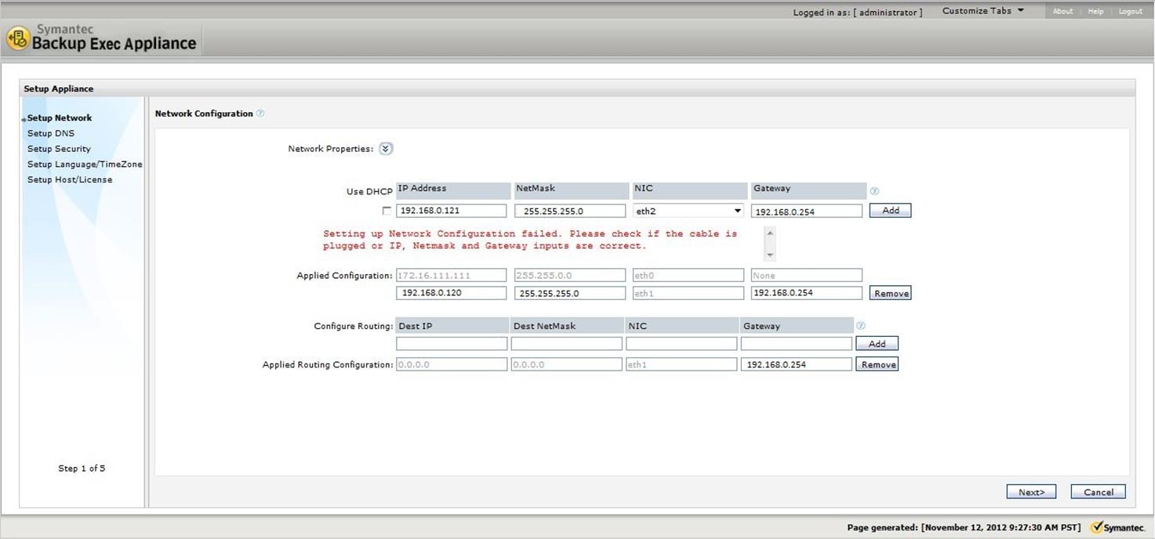Proceed with the Next> button

coord(1031,492)
